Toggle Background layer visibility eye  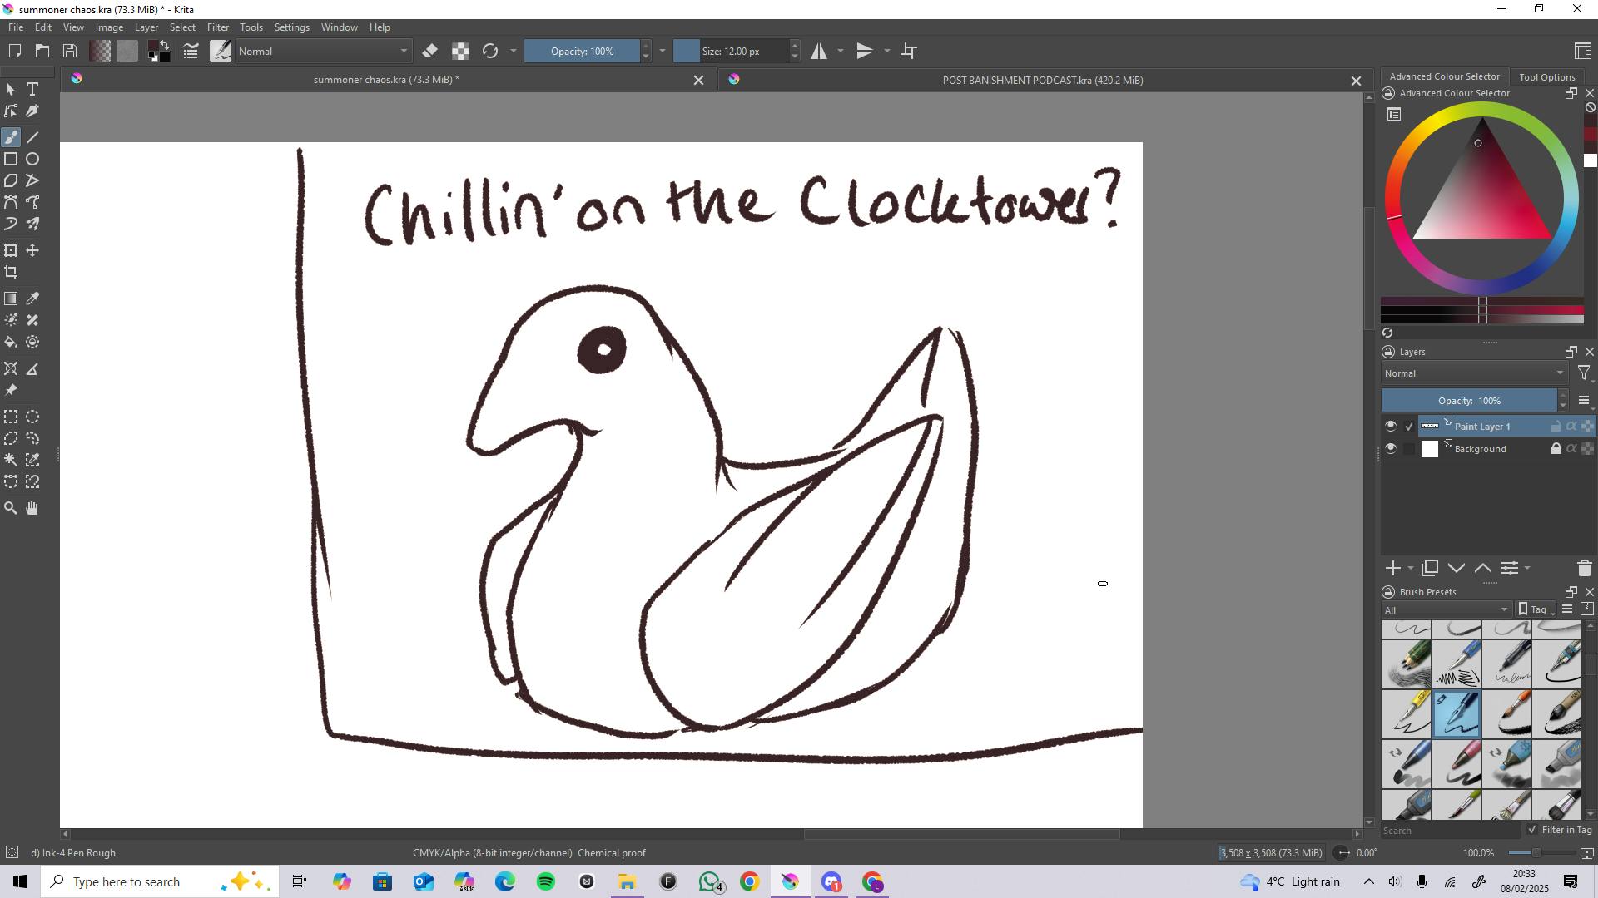click(x=1391, y=449)
